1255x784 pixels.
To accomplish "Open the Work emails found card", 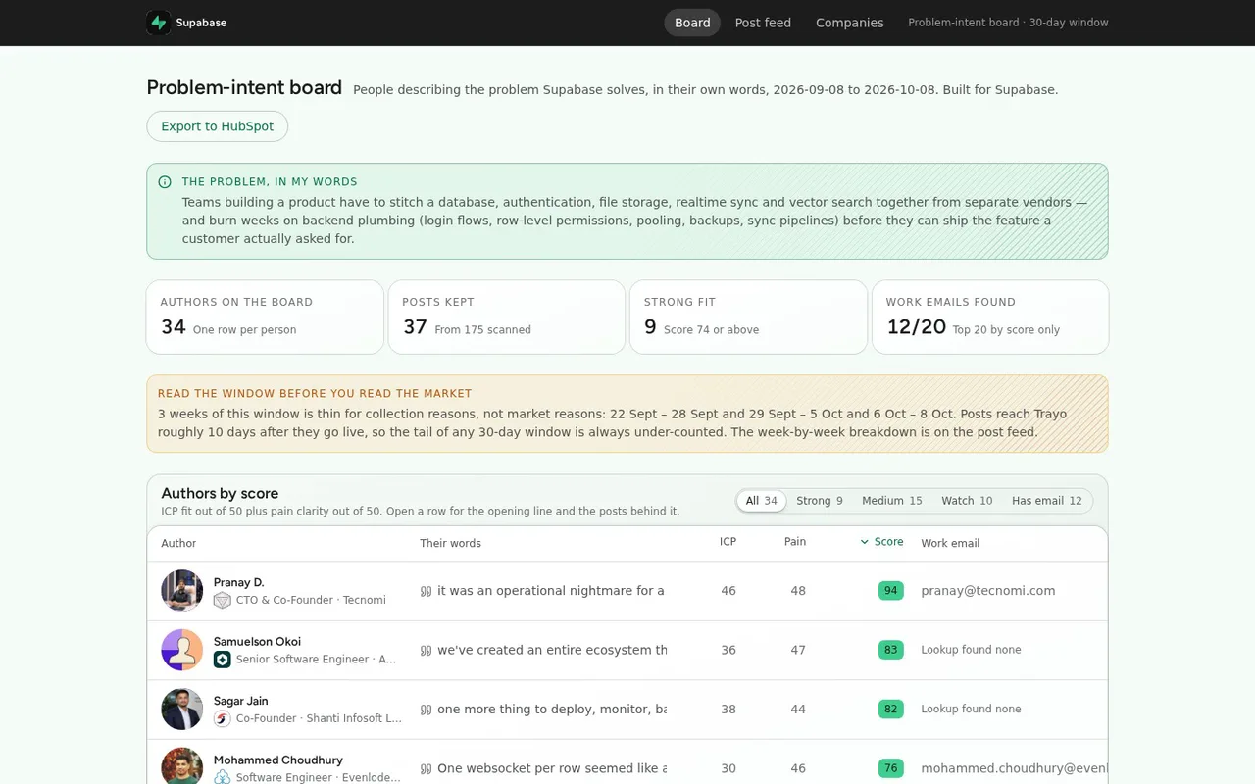I will pos(990,318).
